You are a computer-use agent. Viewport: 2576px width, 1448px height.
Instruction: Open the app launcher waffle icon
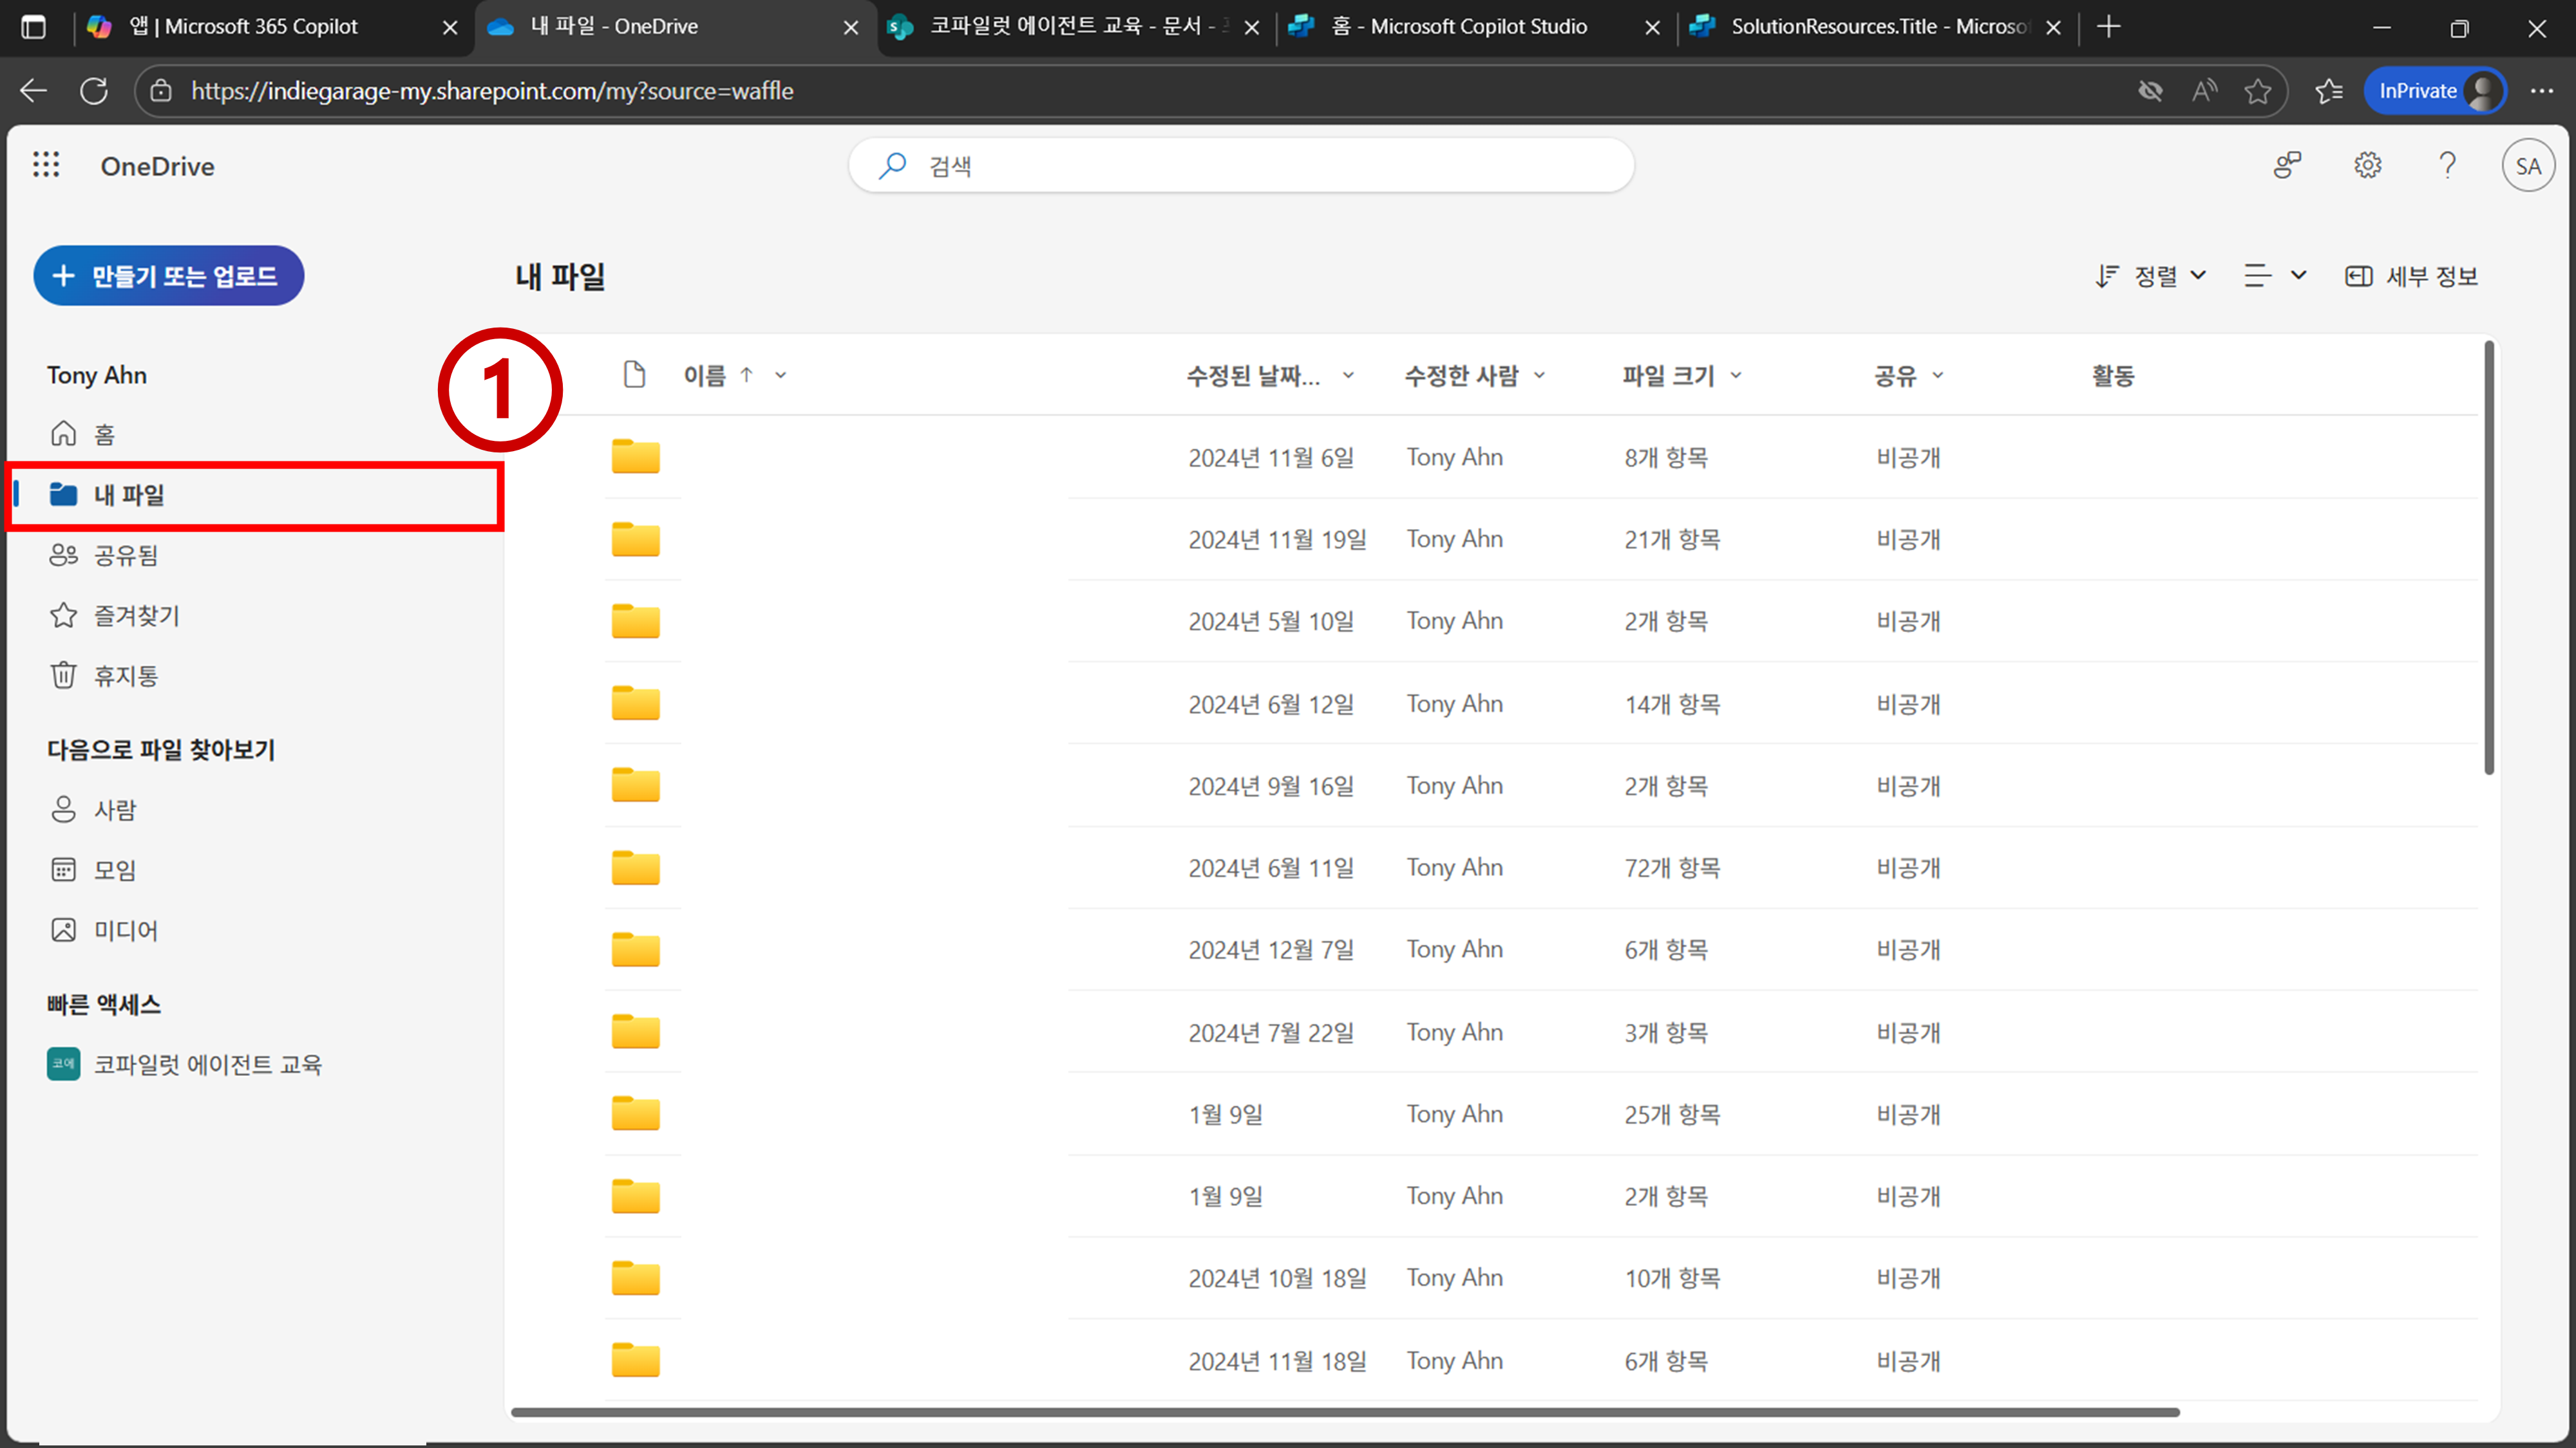(x=46, y=165)
